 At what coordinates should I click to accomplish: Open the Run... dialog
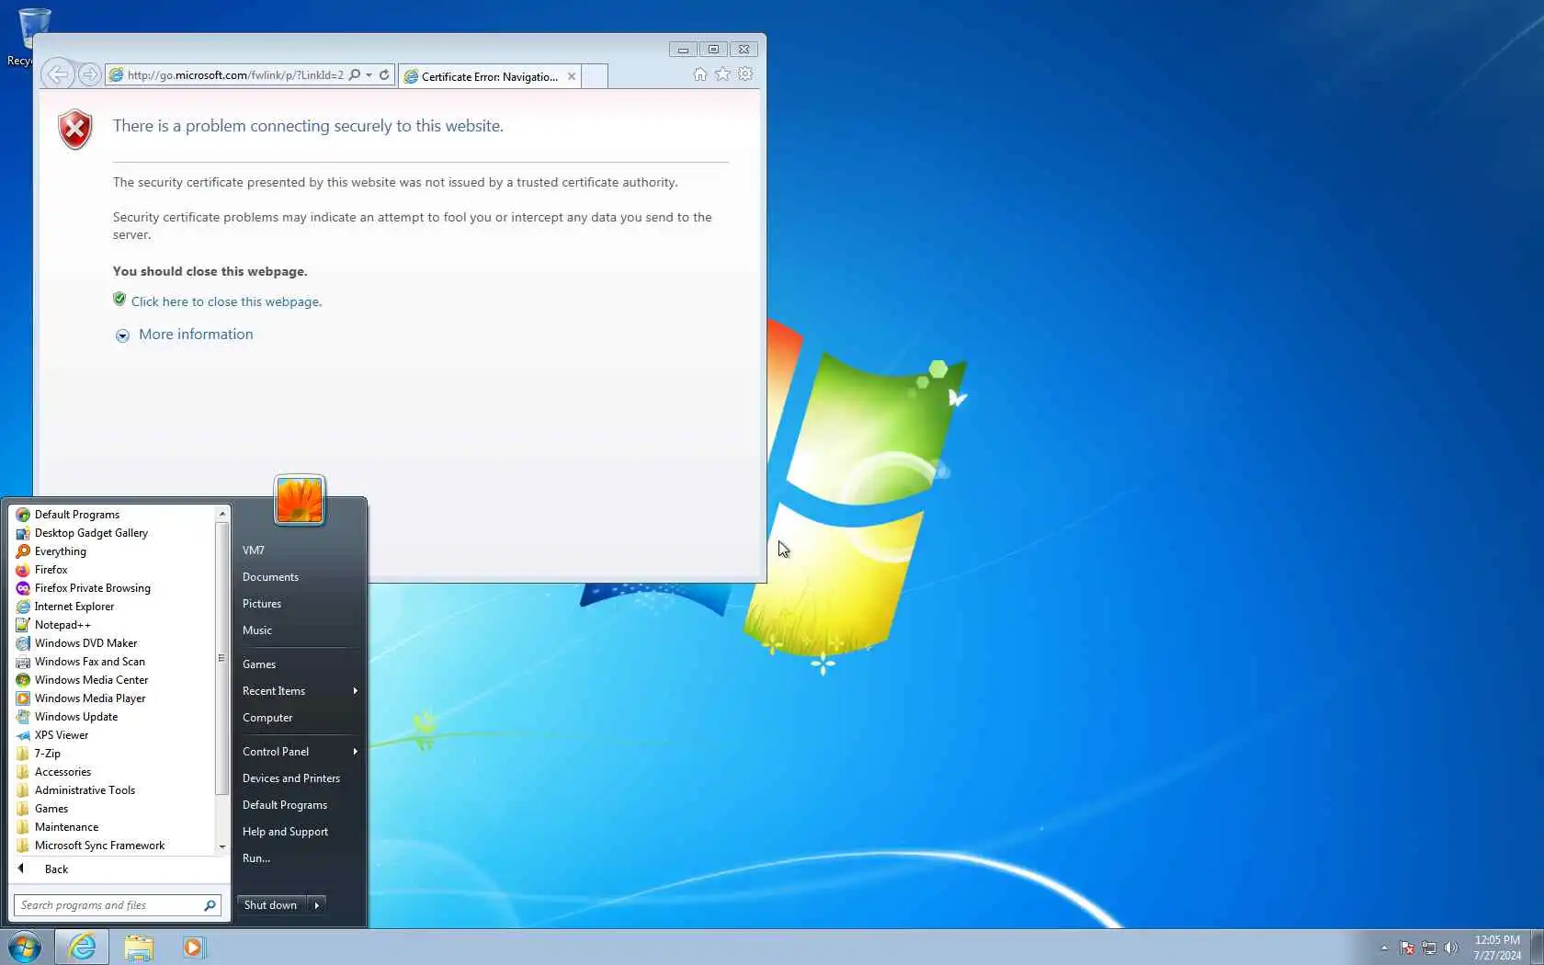coord(298,858)
